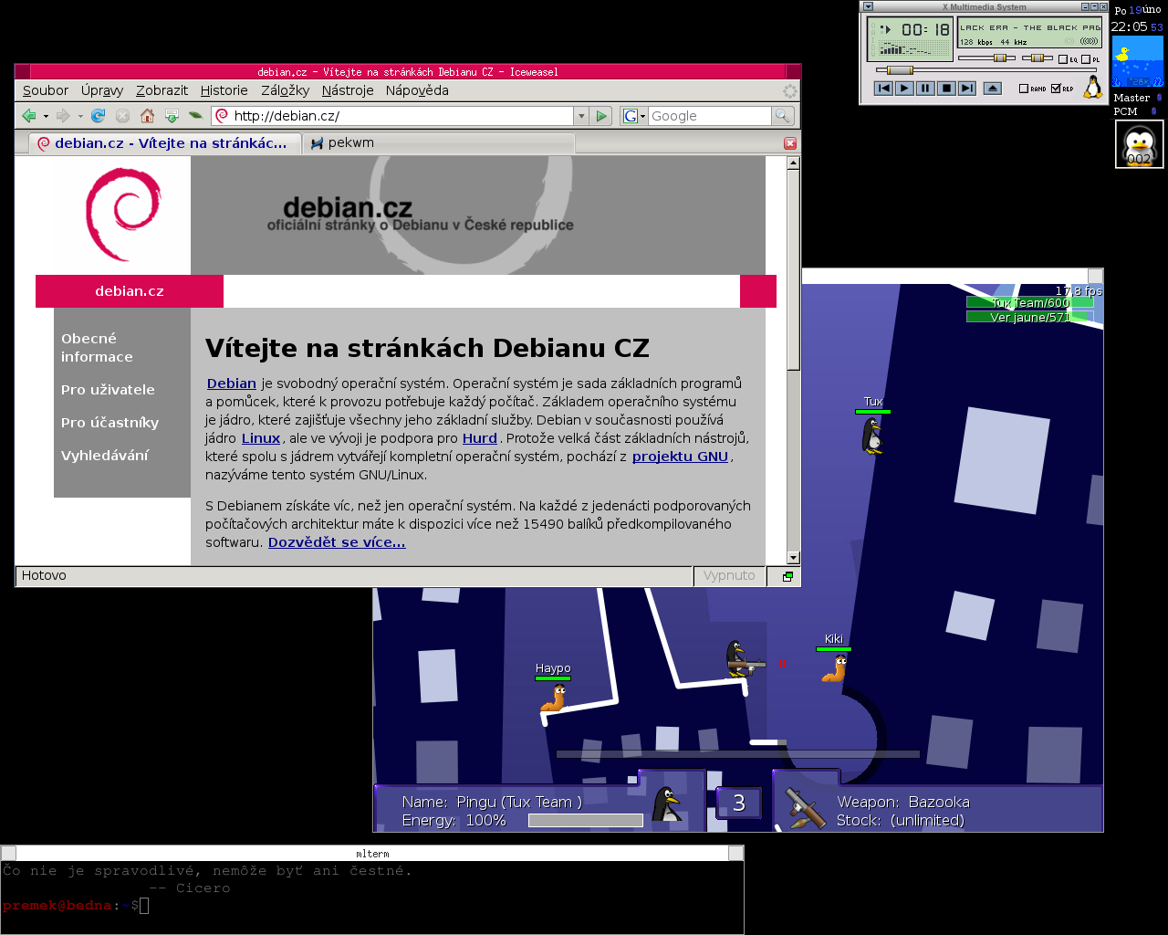Open the Záložky menu
Image resolution: width=1168 pixels, height=935 pixels.
[285, 90]
